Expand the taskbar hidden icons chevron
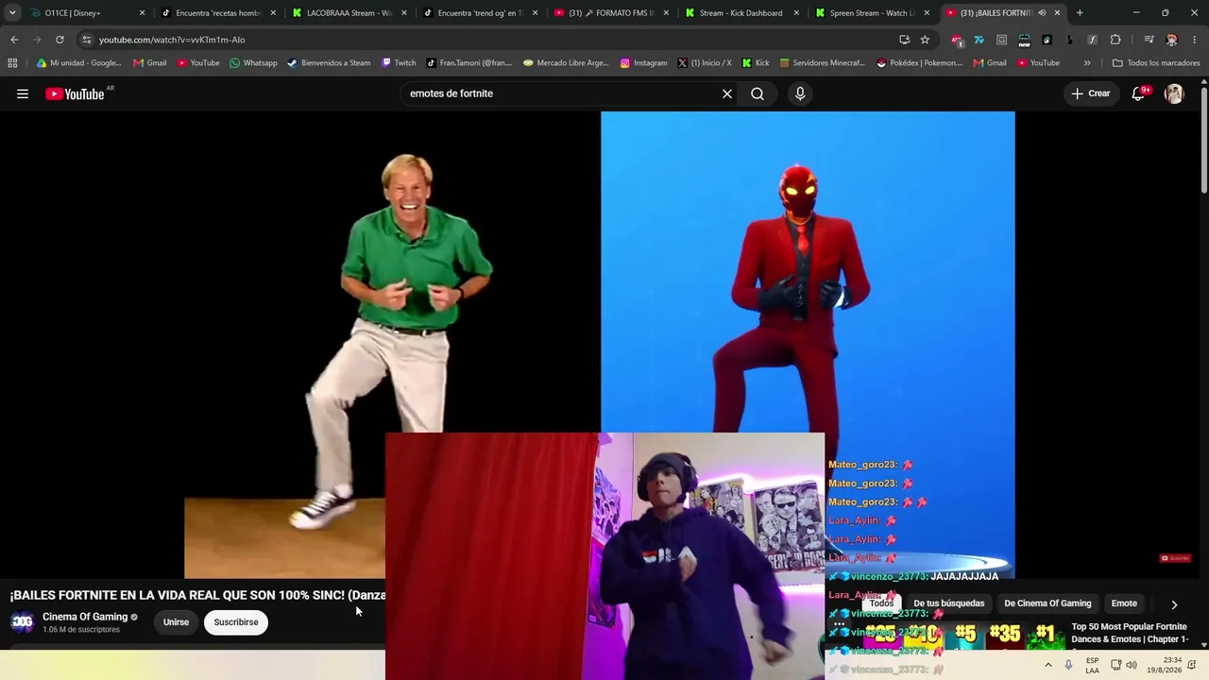Viewport: 1209px width, 680px height. [1047, 665]
